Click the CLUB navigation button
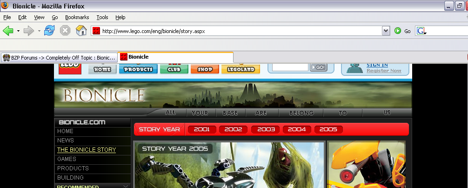This screenshot has width=468, height=188. point(174,69)
